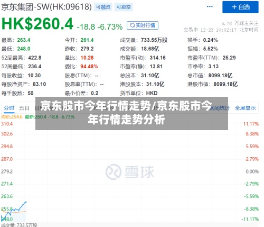Click the 市净率 value 3.13
This screenshot has width=264, height=227.
coord(213,67)
